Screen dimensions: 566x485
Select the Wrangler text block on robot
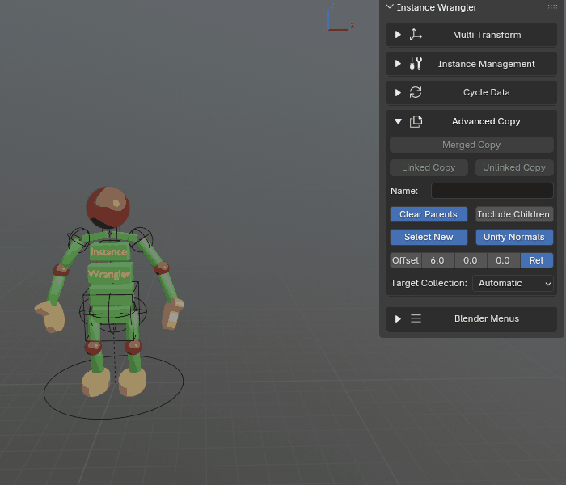point(109,273)
